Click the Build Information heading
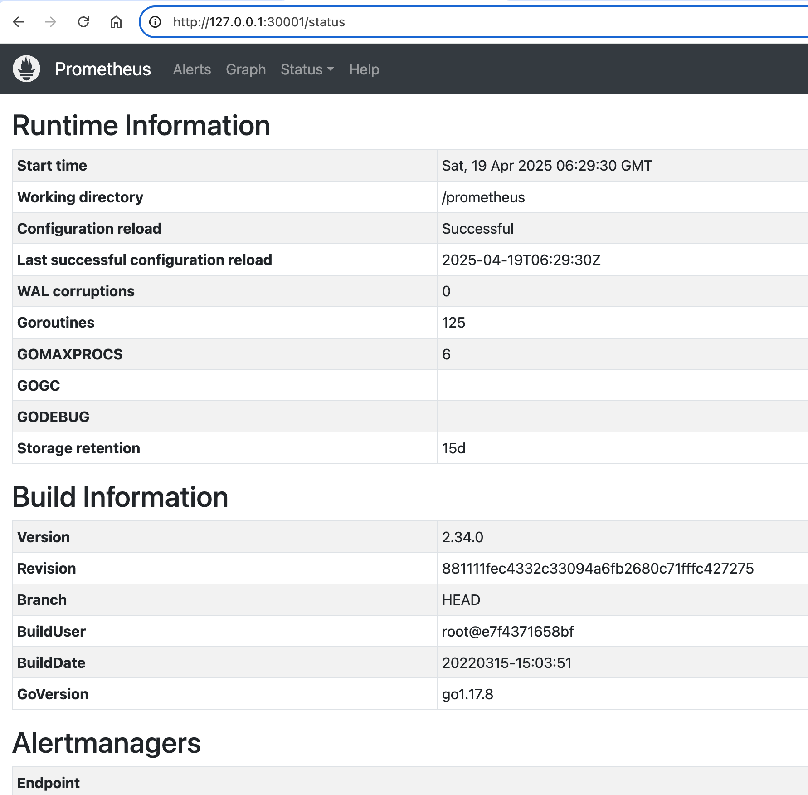Screen dimensions: 808x795 click(121, 497)
